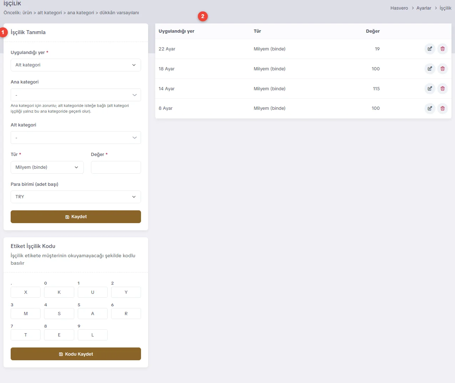Edit the 8 Ayar labor row
The height and width of the screenshot is (383, 455).
click(430, 108)
